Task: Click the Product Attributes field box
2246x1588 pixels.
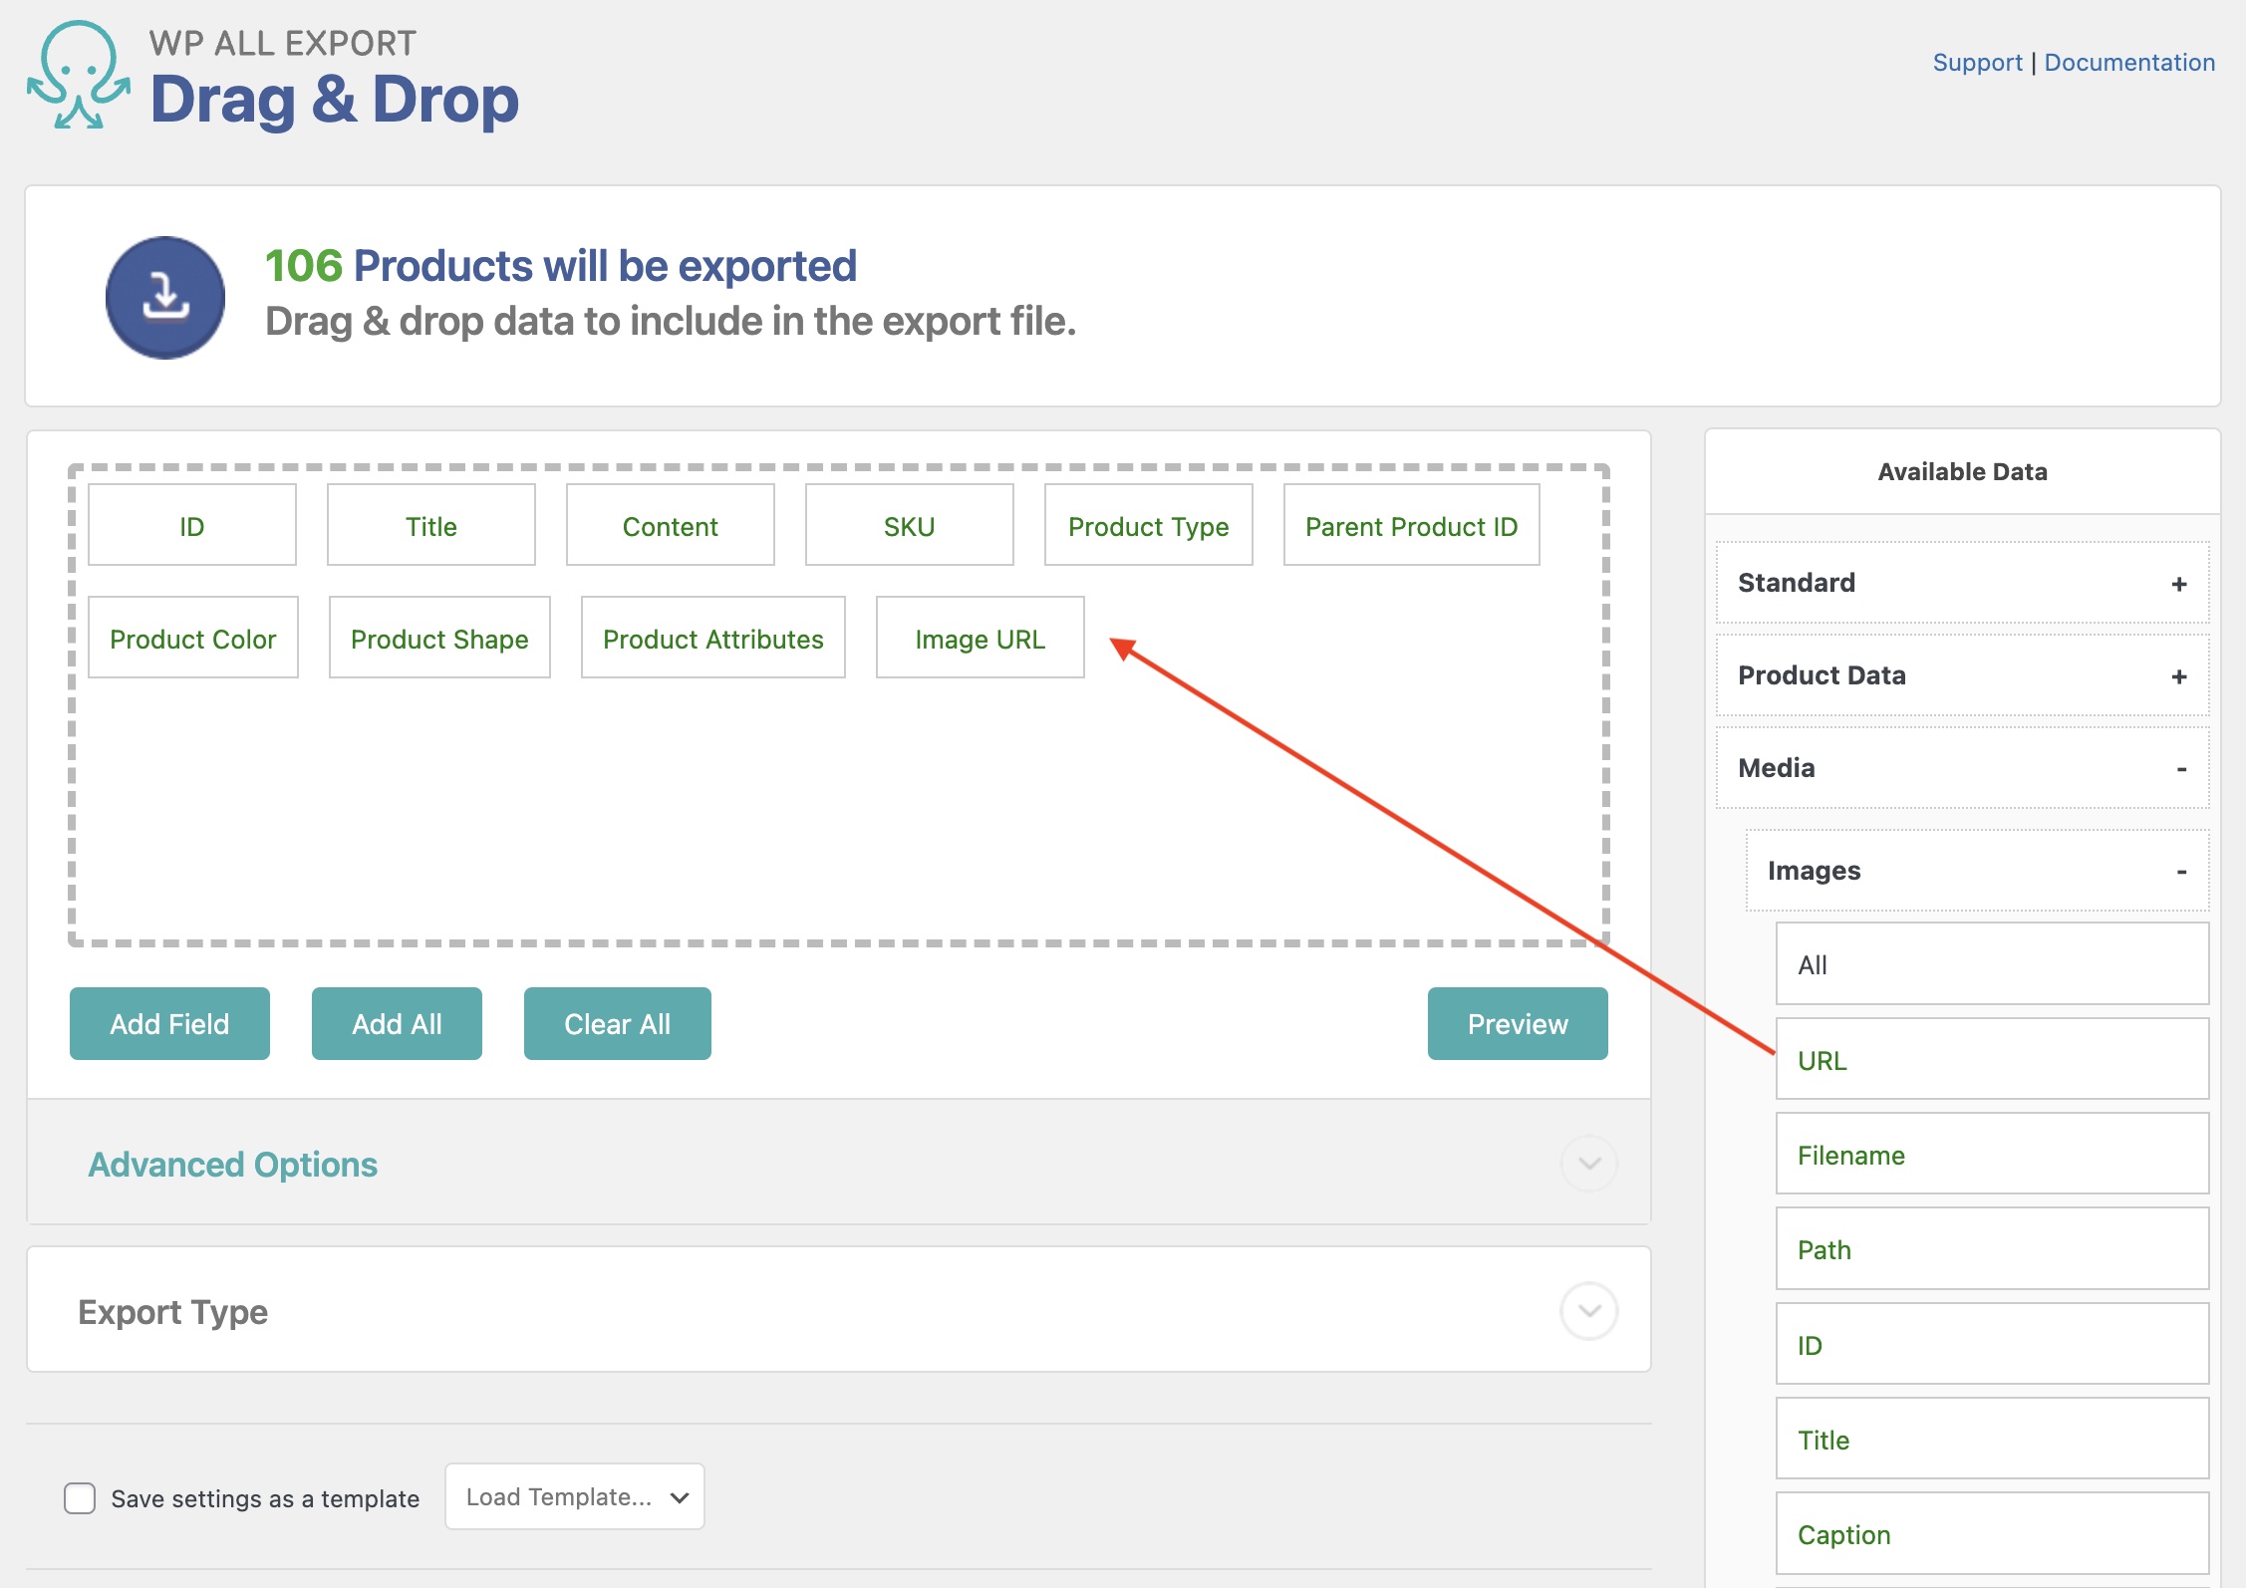Action: point(712,639)
